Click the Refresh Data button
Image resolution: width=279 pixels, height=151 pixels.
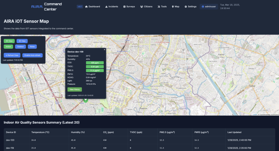12,55
